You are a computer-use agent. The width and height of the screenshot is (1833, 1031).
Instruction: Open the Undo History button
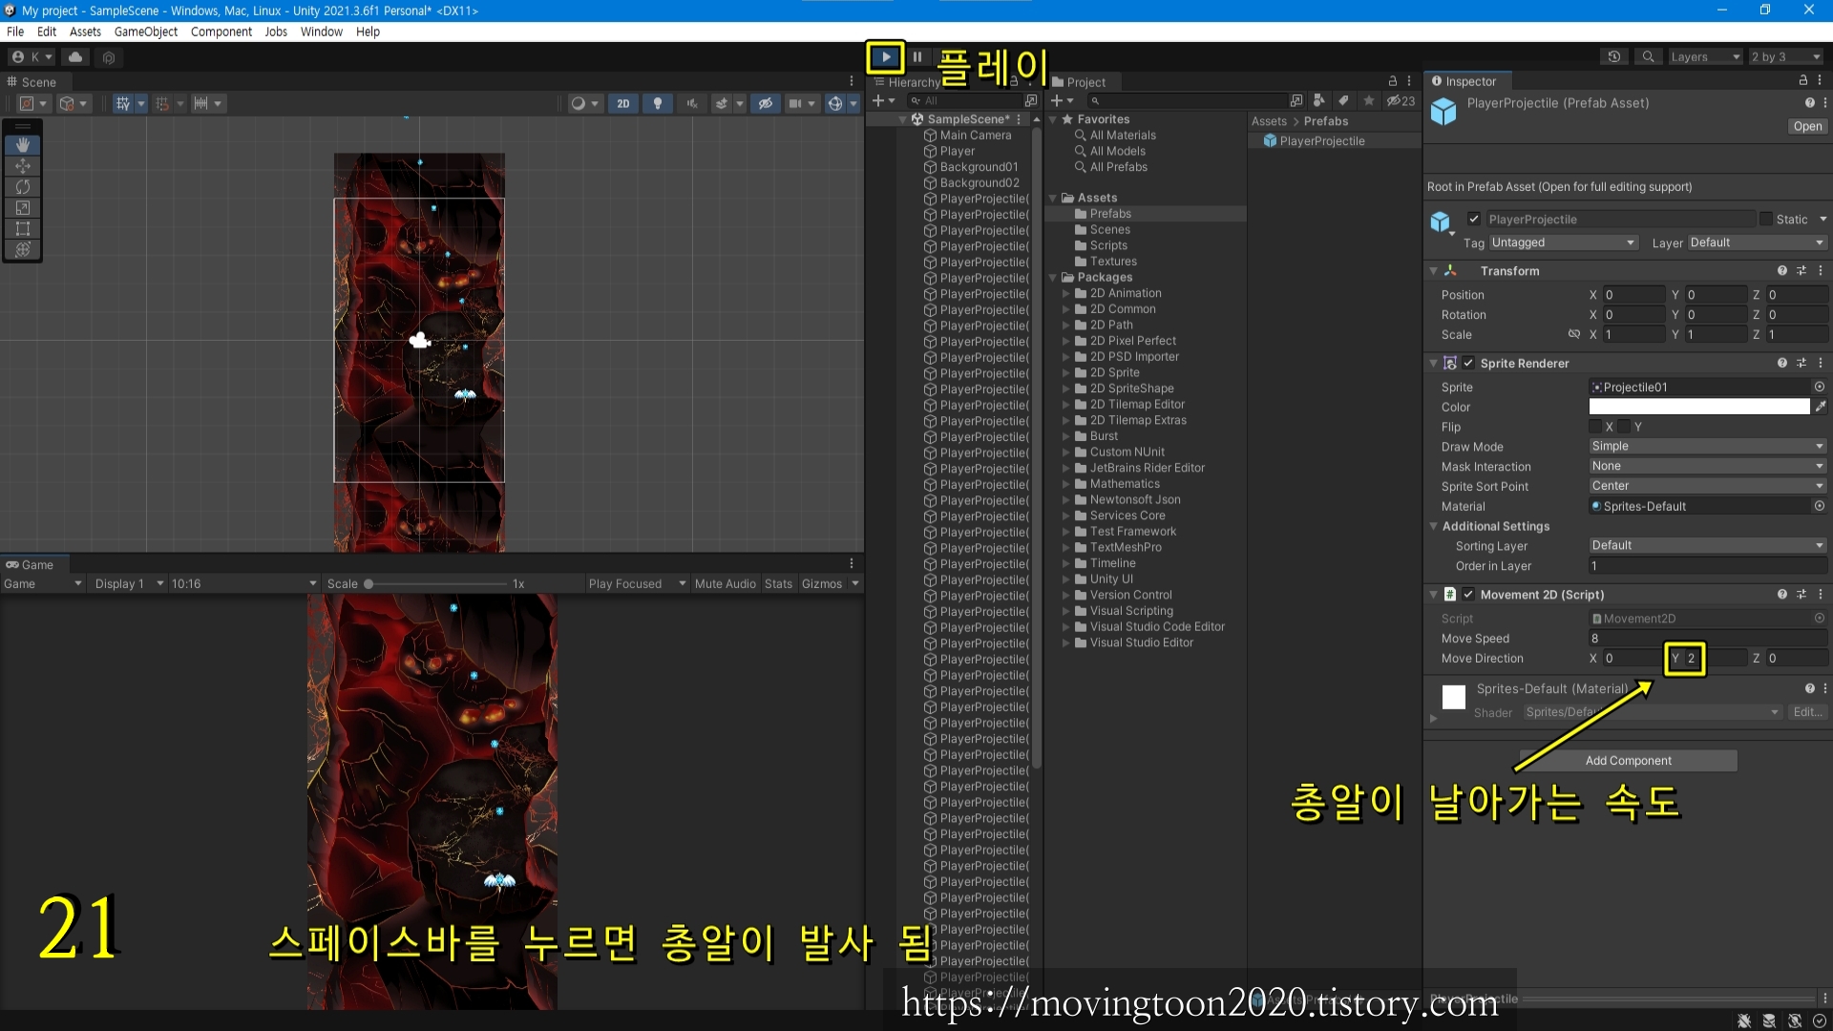point(1614,57)
